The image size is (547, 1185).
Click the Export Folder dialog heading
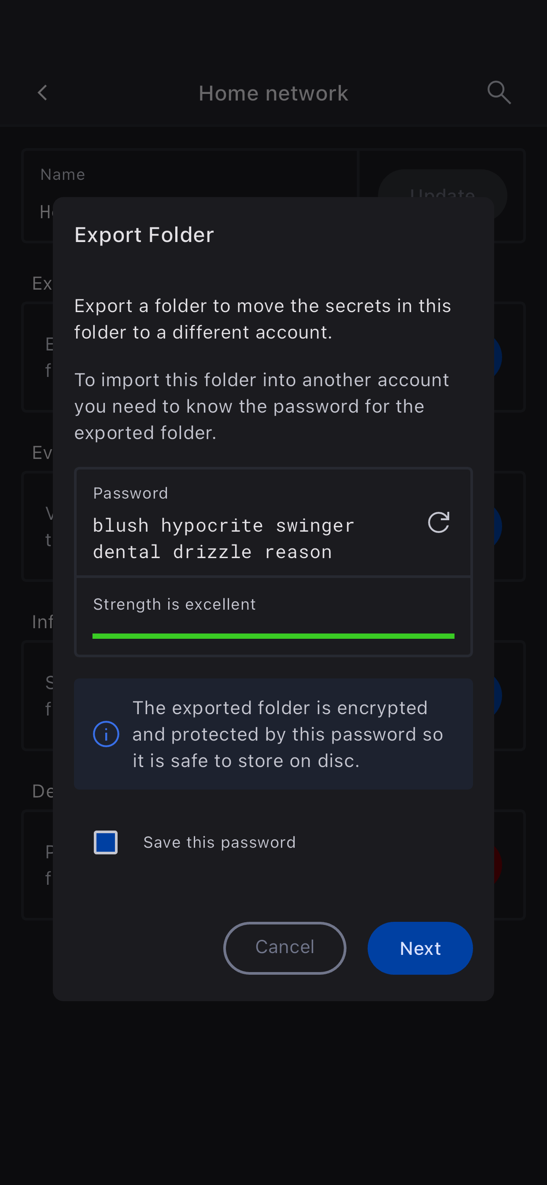144,235
